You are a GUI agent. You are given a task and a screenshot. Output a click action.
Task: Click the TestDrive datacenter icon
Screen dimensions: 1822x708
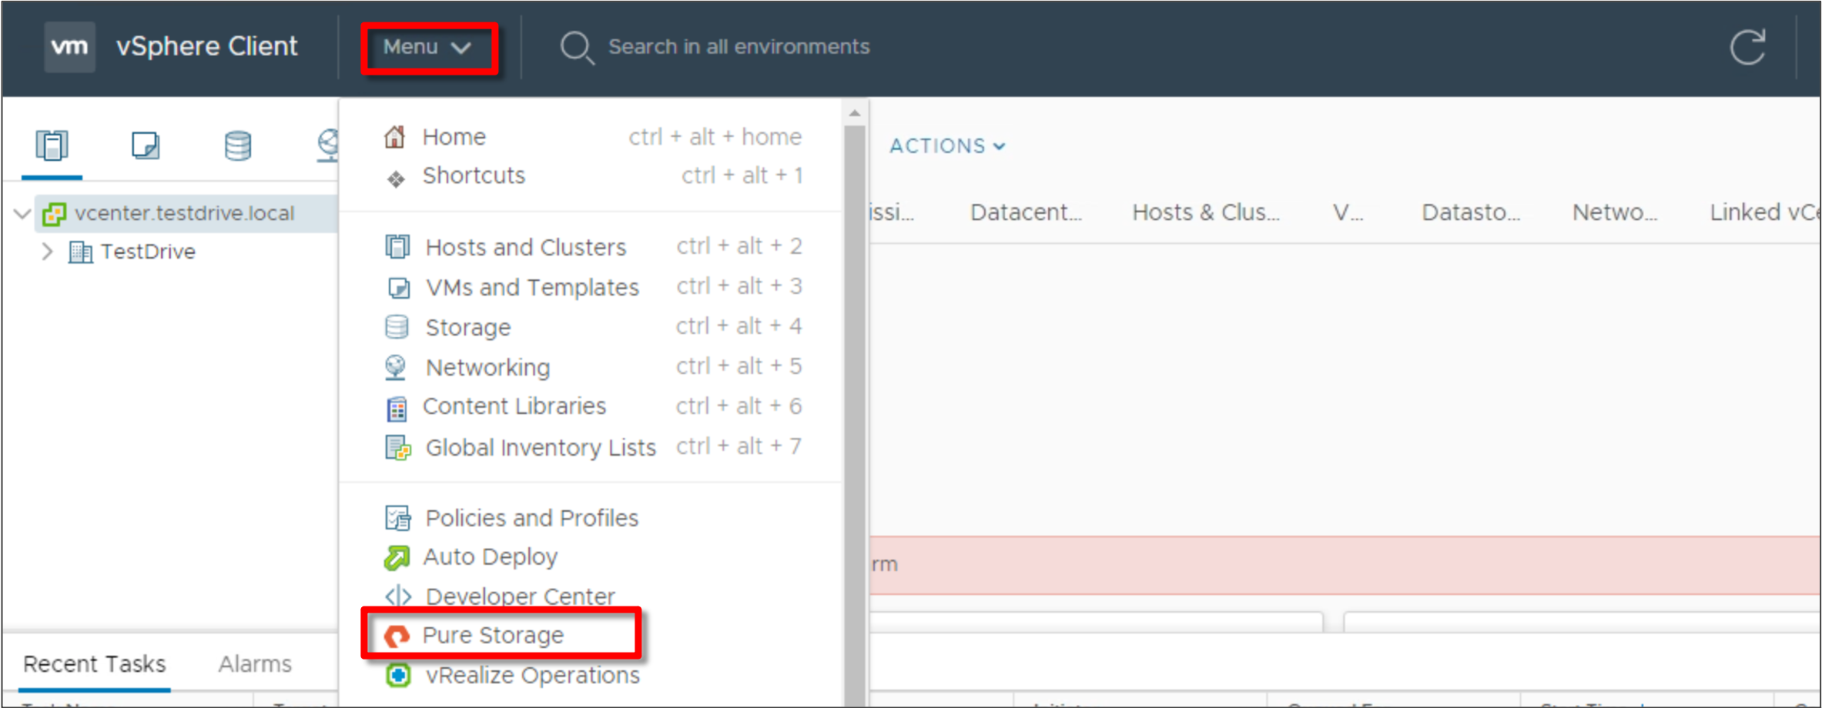point(80,252)
